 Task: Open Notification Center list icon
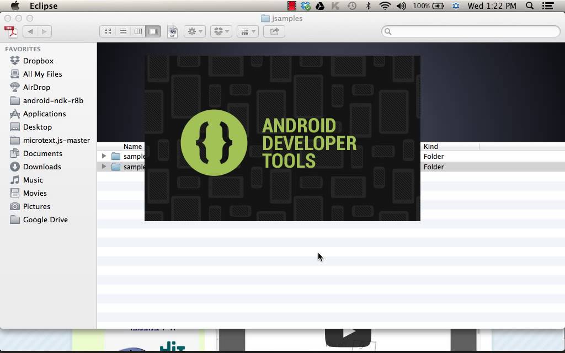(x=548, y=6)
